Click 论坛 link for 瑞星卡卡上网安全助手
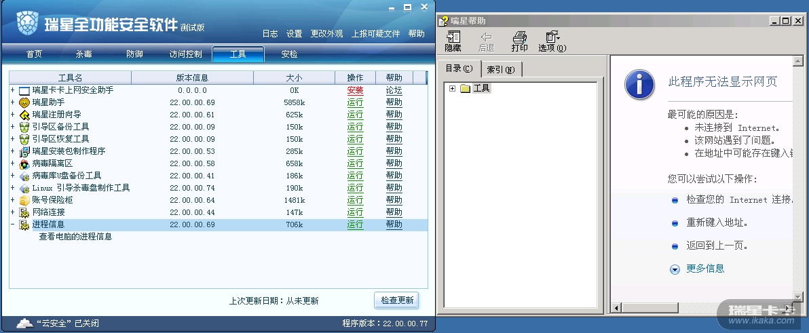The height and width of the screenshot is (333, 809). pos(394,90)
